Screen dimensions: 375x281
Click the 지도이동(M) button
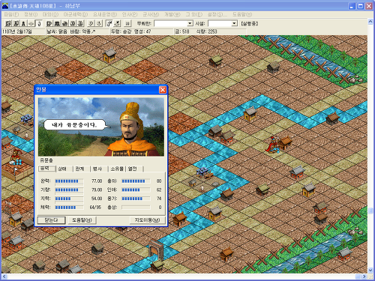pos(147,220)
